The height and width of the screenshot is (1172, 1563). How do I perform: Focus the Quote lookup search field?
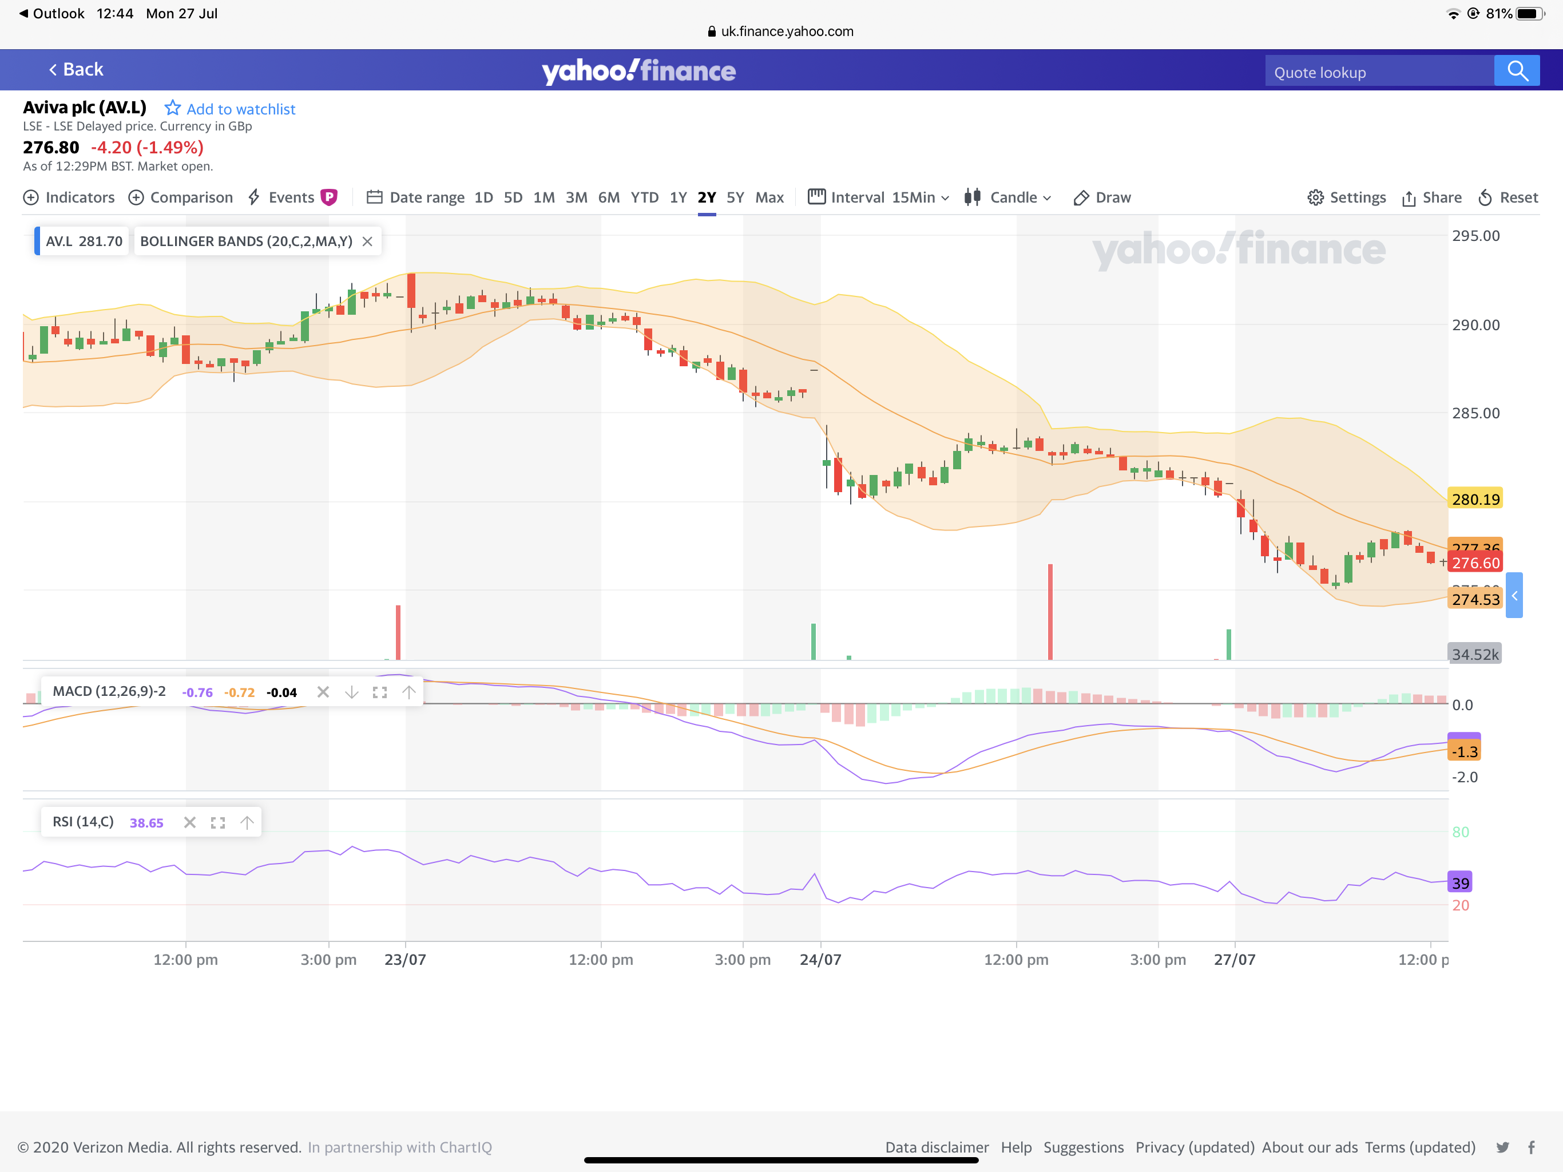click(x=1379, y=72)
